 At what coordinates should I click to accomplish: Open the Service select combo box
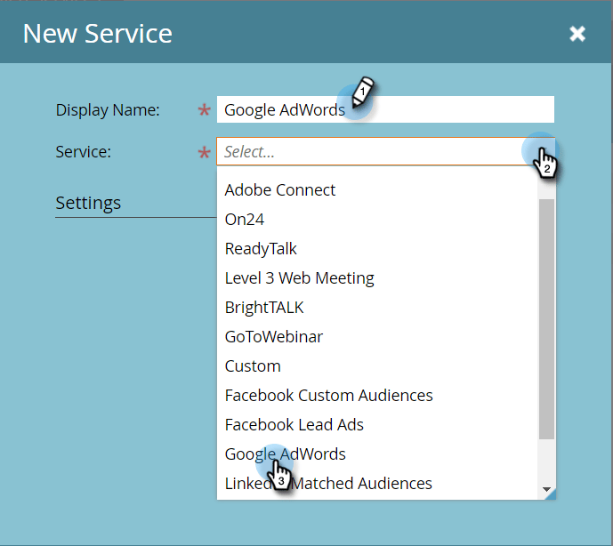385,151
